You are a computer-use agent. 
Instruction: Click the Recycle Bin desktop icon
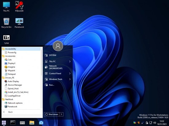click(x=6, y=23)
